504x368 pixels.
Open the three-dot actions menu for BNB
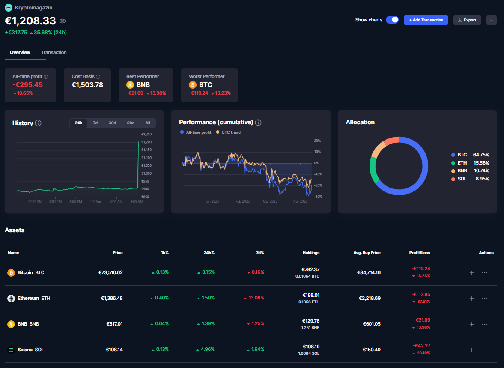pos(485,324)
